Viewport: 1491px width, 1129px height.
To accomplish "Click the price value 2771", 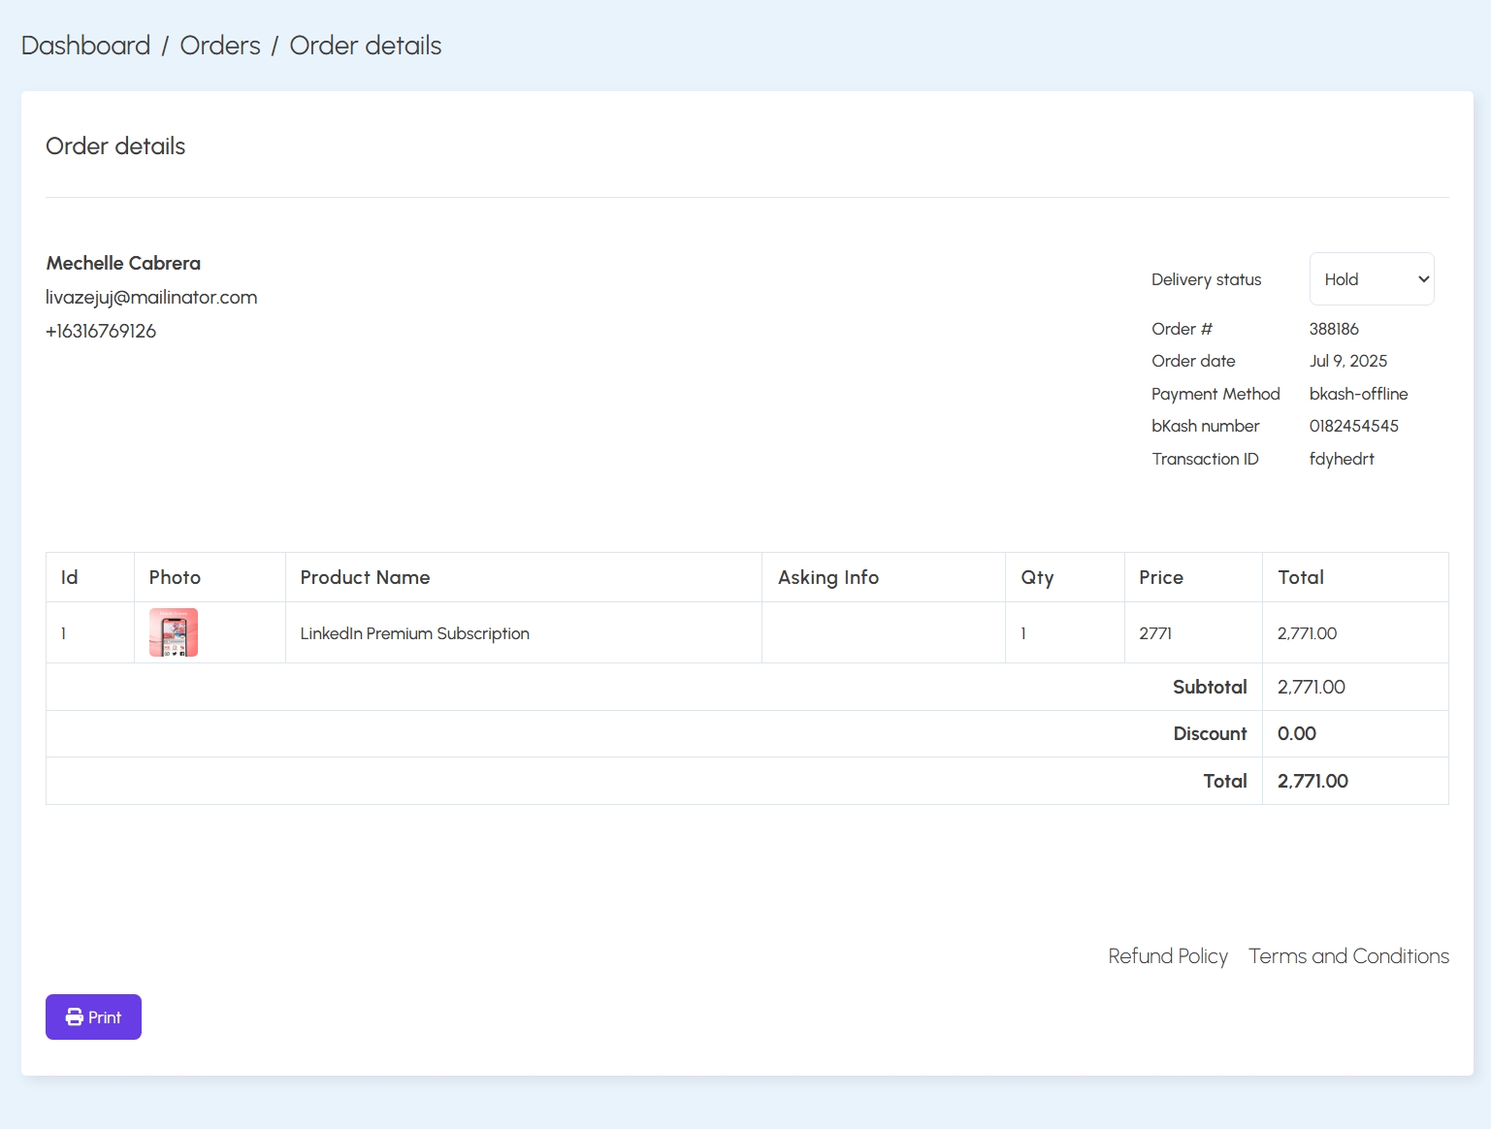I will pyautogui.click(x=1155, y=633).
